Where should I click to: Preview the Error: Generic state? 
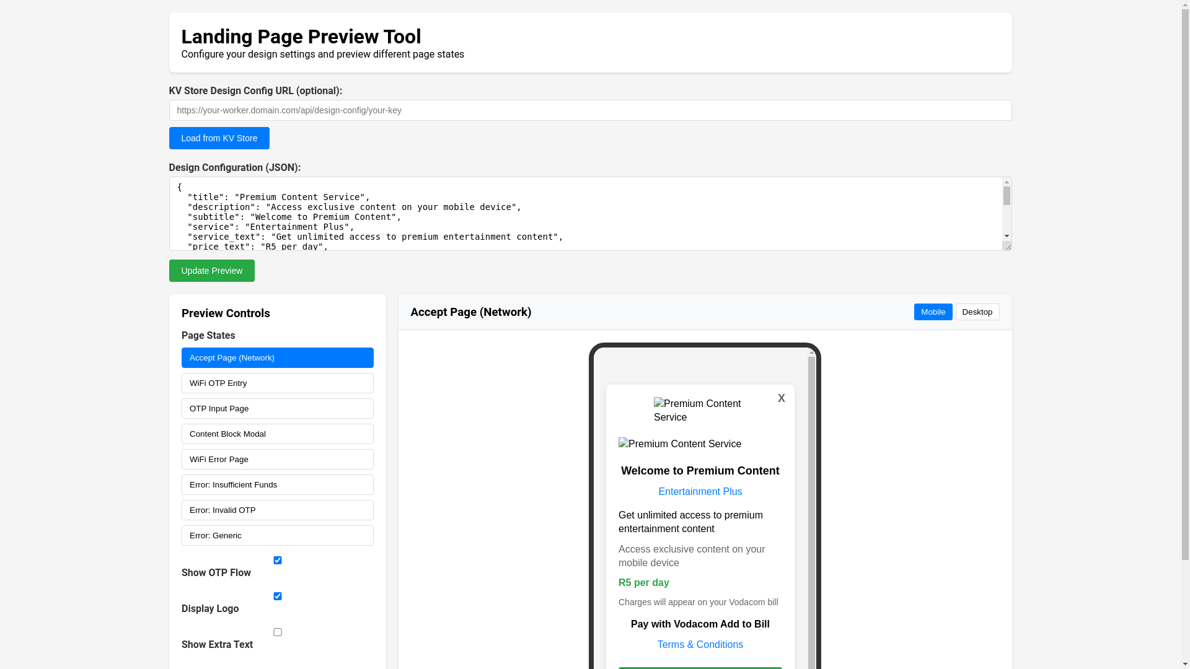pos(278,536)
